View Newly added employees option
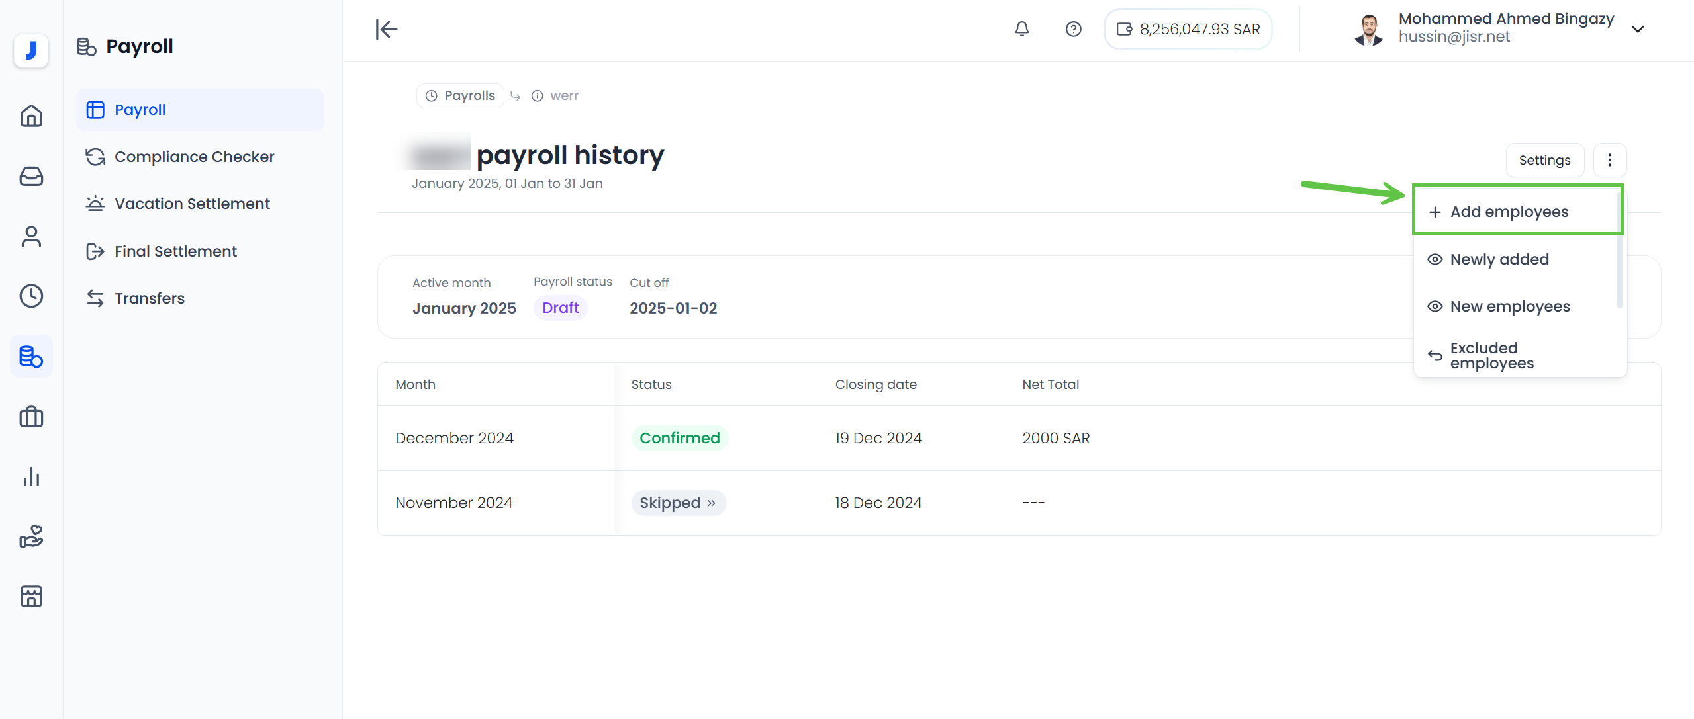 1499,259
